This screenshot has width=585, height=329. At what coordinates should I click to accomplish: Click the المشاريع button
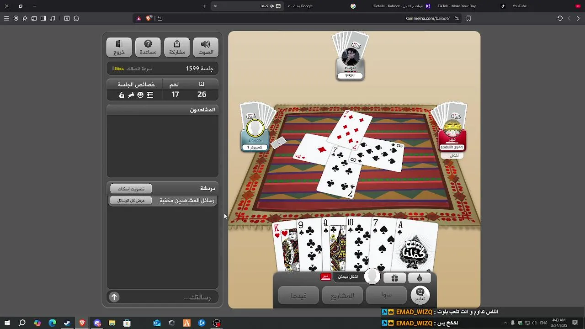point(342,296)
